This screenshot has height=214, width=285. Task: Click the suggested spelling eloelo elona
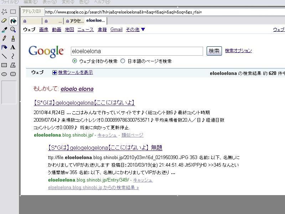click(77, 89)
